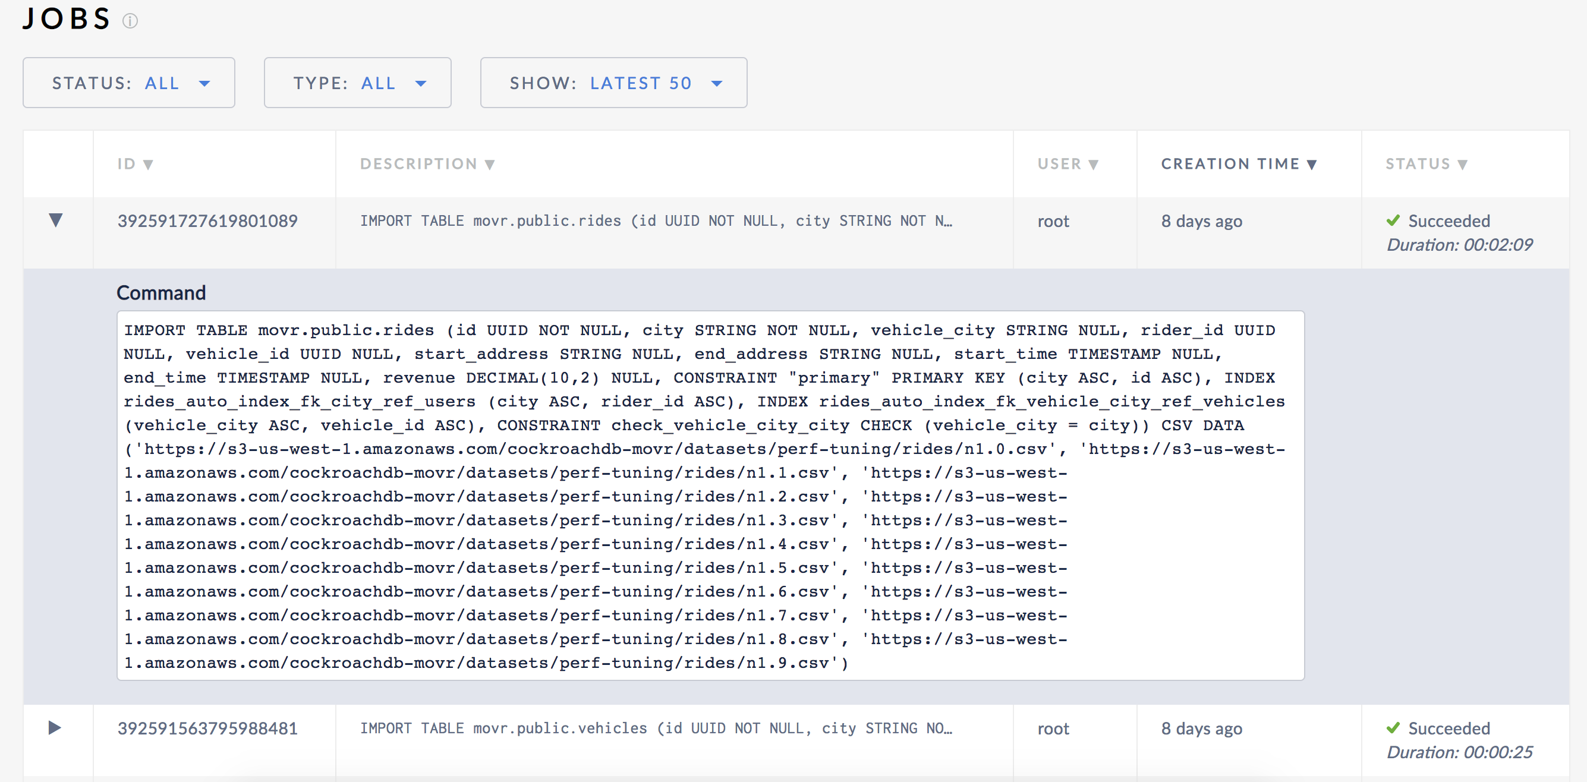
Task: Open the Type: All filter dropdown
Action: click(357, 83)
